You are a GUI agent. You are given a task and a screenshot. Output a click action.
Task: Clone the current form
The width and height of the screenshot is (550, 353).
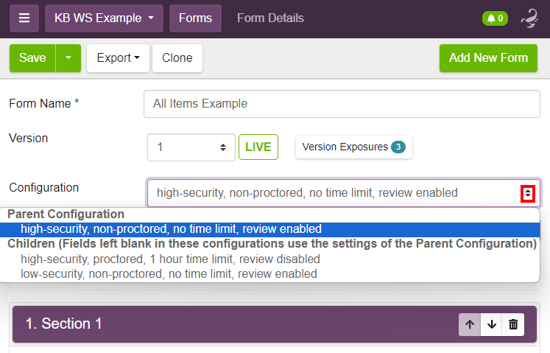point(177,58)
